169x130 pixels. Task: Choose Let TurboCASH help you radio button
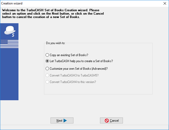(47, 61)
